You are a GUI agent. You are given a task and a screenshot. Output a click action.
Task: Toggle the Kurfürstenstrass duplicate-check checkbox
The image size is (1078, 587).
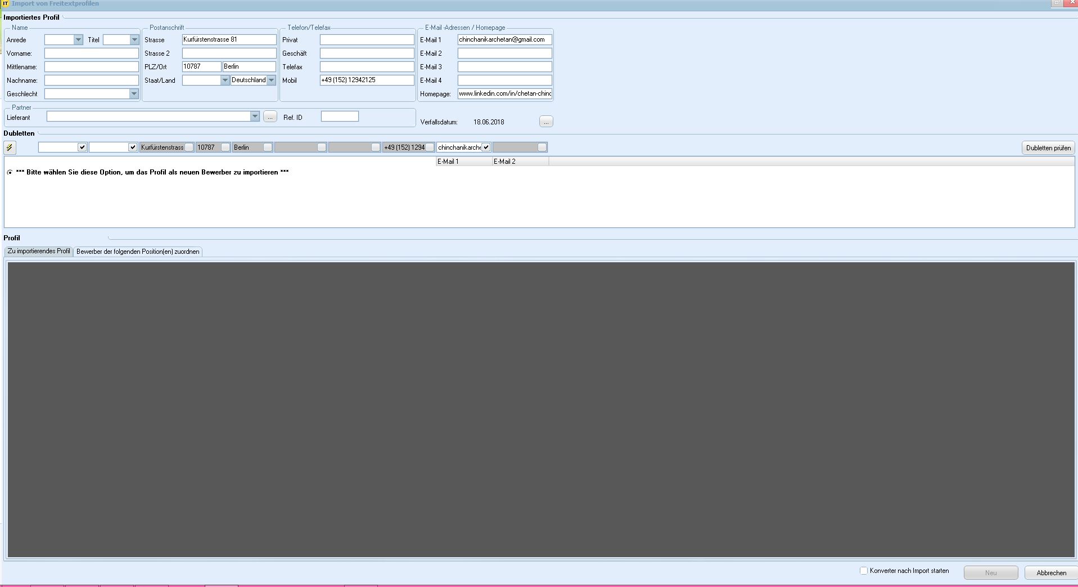(189, 147)
